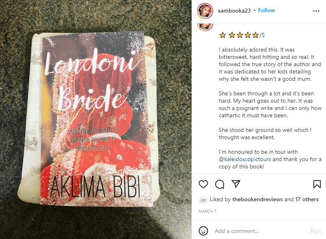Click the caption review text paragraph
Screen dimensions: 326x239
pos(270,64)
